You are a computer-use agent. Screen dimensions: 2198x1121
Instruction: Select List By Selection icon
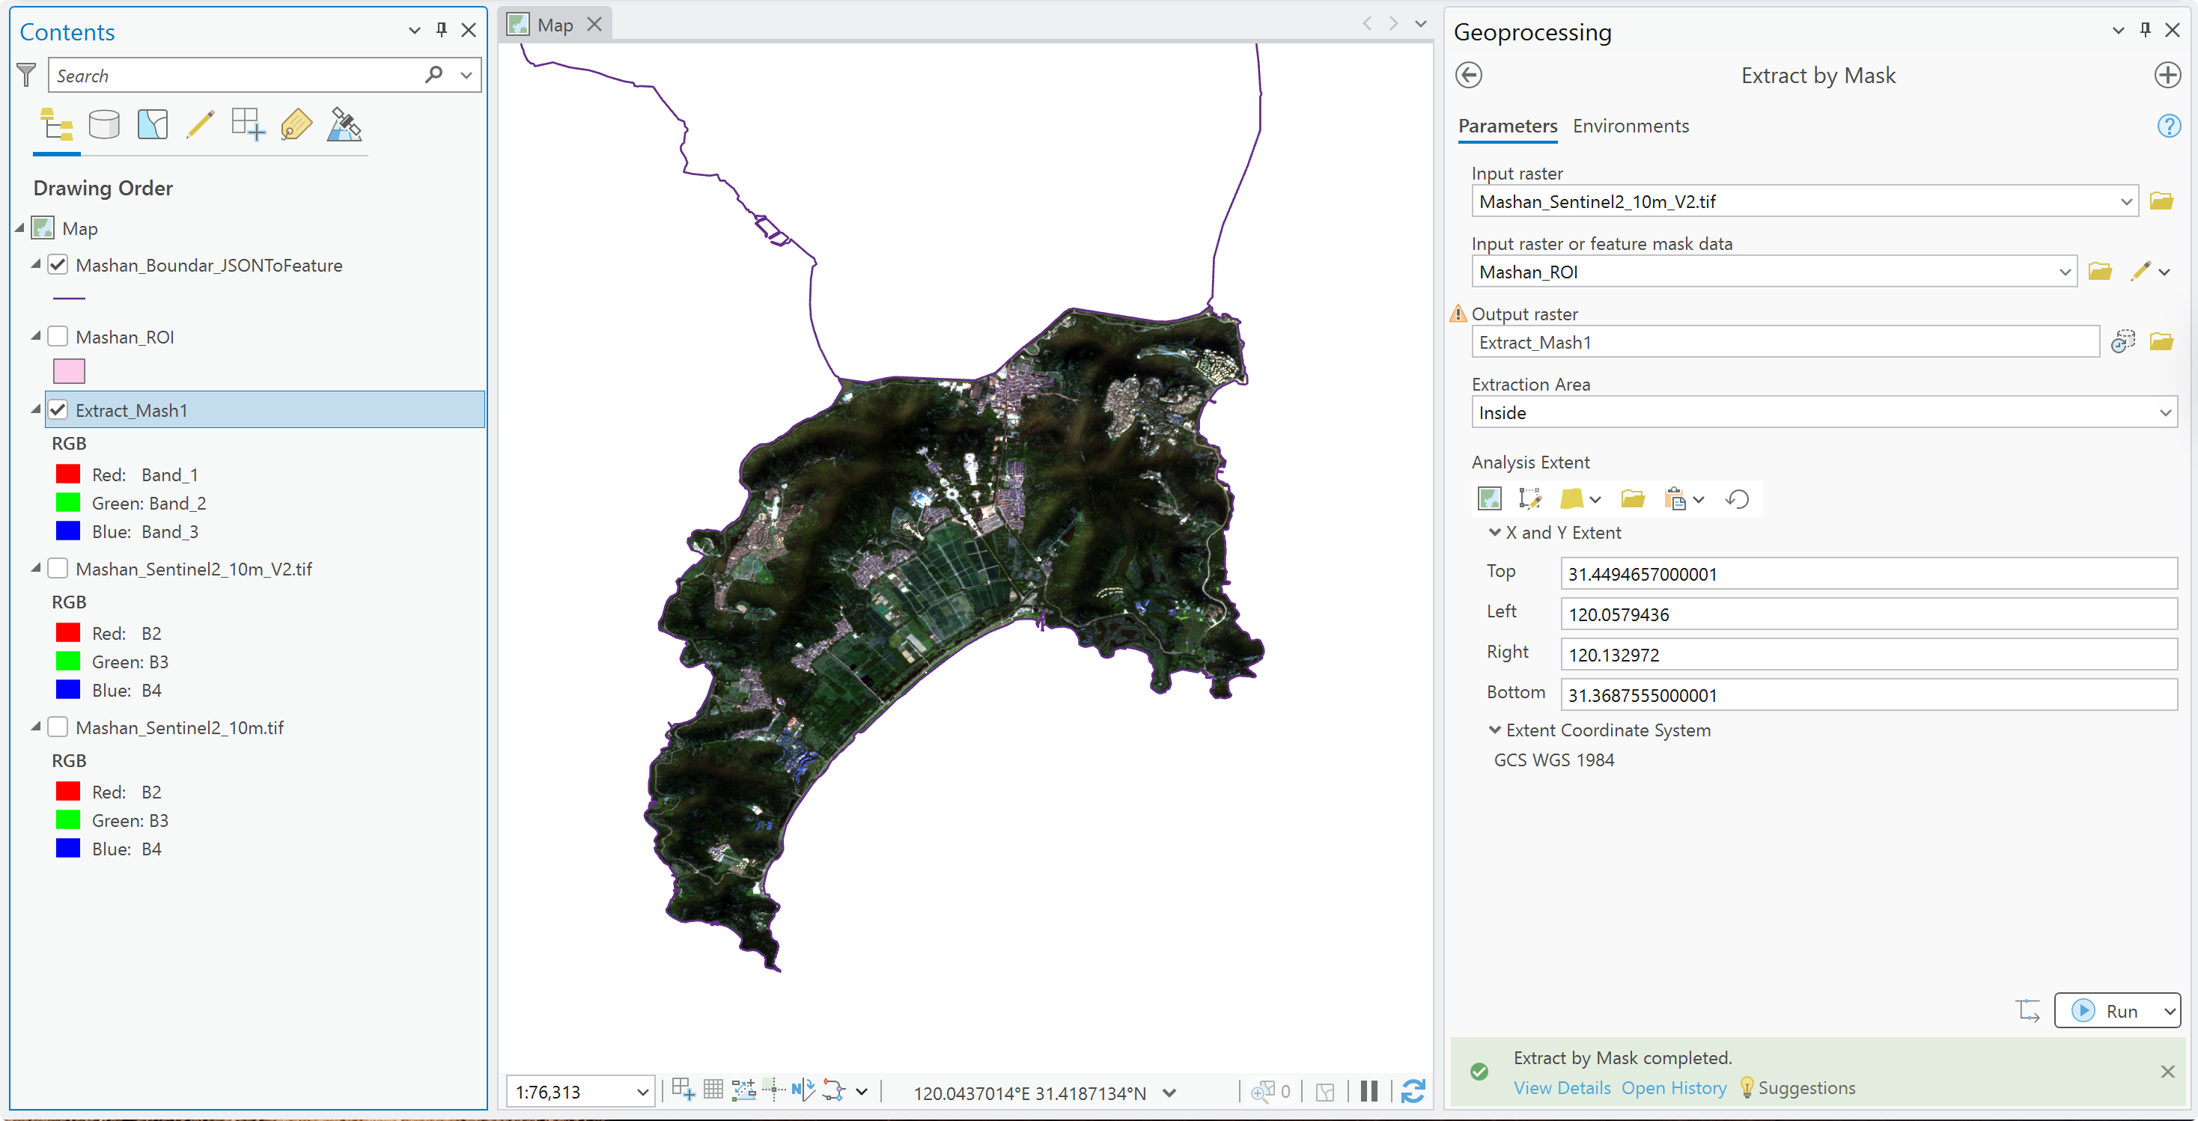click(x=152, y=126)
